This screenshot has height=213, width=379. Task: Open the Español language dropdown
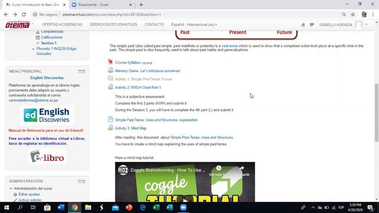(x=194, y=25)
